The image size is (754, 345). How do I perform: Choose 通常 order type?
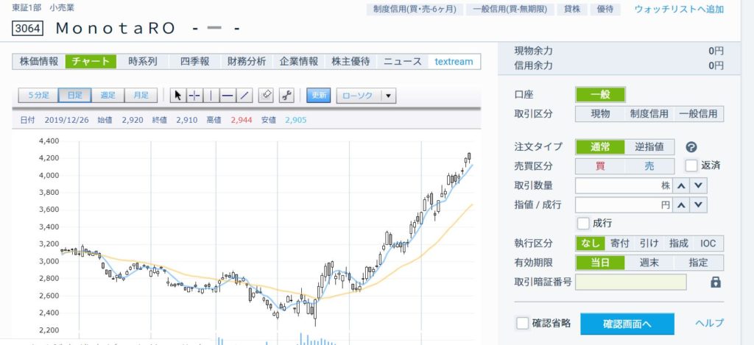point(600,147)
